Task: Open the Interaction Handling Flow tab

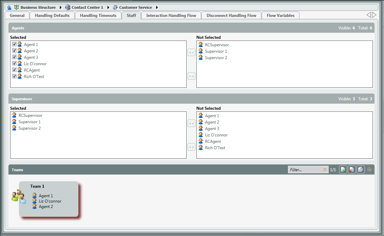Action: pos(171,16)
